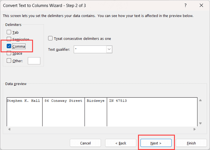Click the Help question mark icon
The height and width of the screenshot is (150, 210).
(186, 5)
